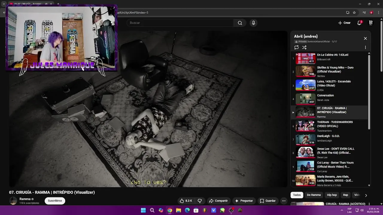Click Chrome icon in taskbar

[170, 211]
